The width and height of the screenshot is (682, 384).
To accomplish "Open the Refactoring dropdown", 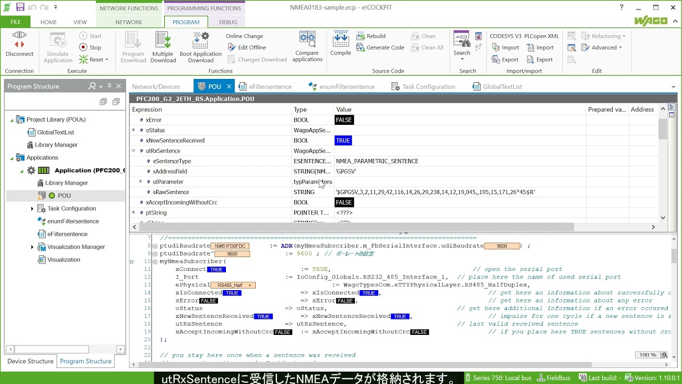I will click(x=603, y=36).
